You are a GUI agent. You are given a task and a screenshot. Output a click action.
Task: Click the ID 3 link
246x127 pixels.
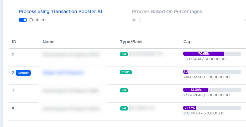[13, 73]
